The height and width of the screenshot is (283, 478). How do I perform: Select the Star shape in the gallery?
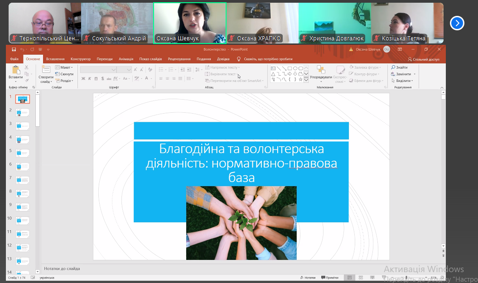pyautogui.click(x=300, y=80)
